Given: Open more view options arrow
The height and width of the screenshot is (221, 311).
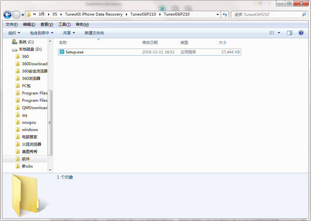Looking at the screenshot, I should click(279, 33).
